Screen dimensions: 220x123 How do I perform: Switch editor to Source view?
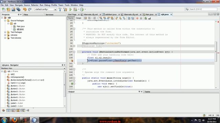tap(71, 18)
